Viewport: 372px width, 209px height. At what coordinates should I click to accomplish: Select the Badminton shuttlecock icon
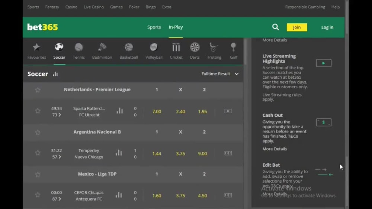click(102, 47)
